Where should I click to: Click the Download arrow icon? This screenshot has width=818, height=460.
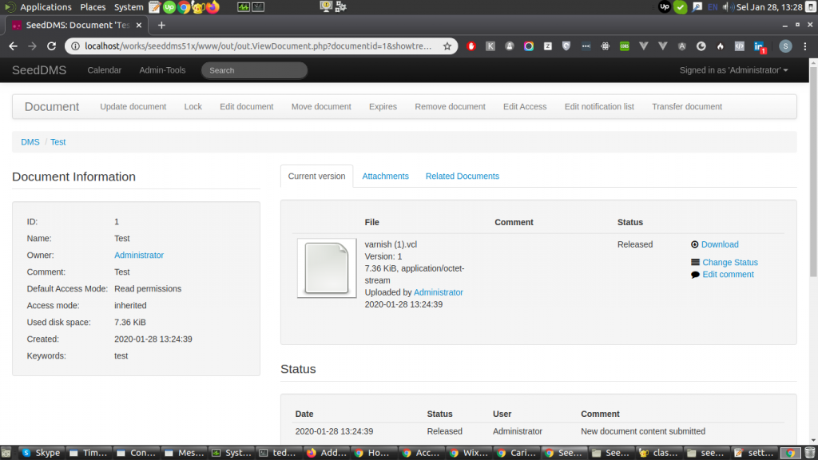695,244
